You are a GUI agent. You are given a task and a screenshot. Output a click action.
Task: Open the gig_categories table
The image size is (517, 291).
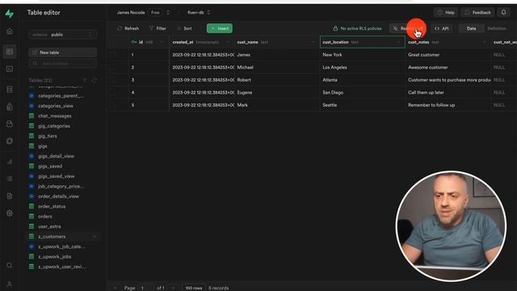(54, 126)
